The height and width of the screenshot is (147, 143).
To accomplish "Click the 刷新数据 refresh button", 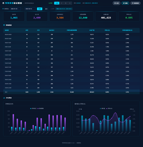I will 135,3.
